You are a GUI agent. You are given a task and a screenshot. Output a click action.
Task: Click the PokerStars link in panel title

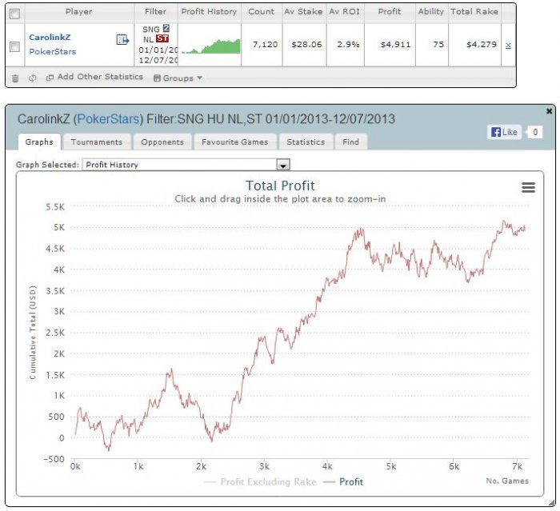click(108, 119)
